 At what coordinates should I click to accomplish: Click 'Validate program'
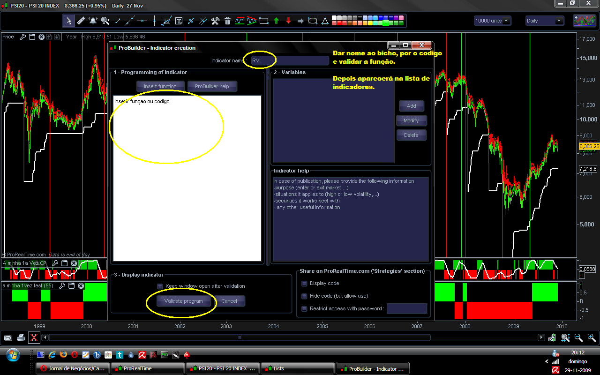tap(183, 301)
